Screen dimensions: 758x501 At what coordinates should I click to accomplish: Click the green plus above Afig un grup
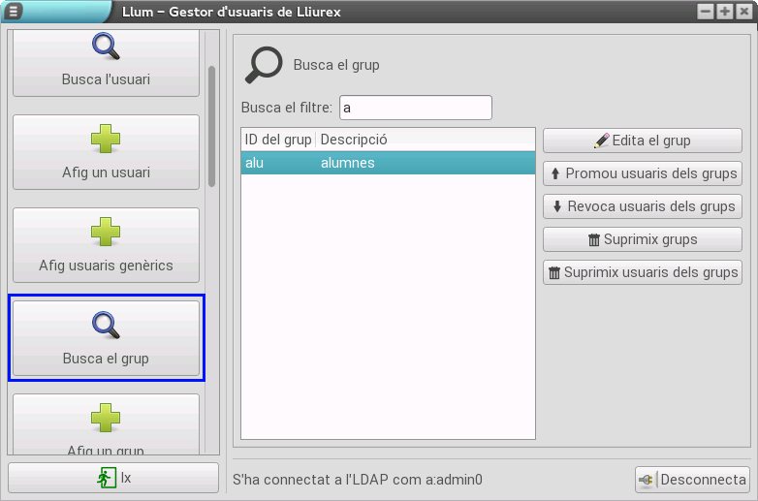(x=106, y=418)
